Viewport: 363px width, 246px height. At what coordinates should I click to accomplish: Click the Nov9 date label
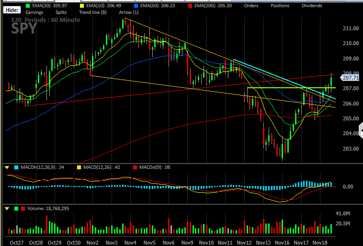pos(187,243)
